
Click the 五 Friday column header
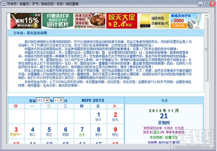(98, 106)
